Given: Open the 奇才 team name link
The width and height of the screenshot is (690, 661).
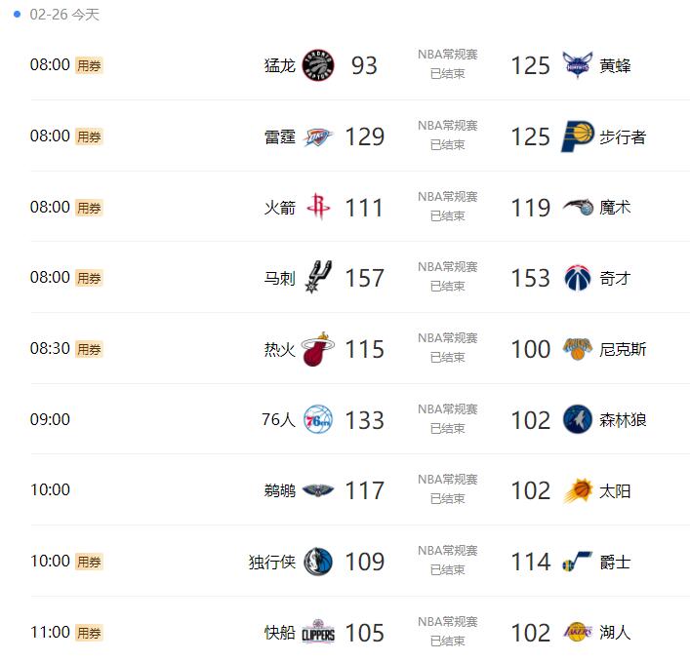Looking at the screenshot, I should 615,278.
